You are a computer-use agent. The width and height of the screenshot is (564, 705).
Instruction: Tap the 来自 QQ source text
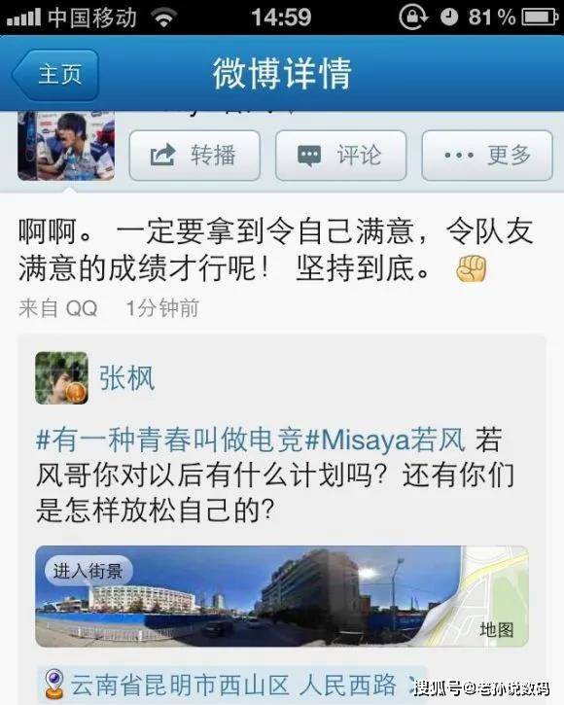58,308
